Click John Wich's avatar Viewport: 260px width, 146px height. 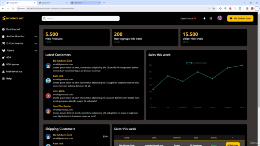click(48, 96)
